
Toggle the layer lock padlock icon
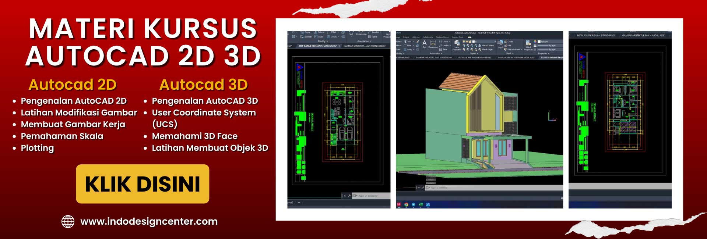[x=470, y=42]
